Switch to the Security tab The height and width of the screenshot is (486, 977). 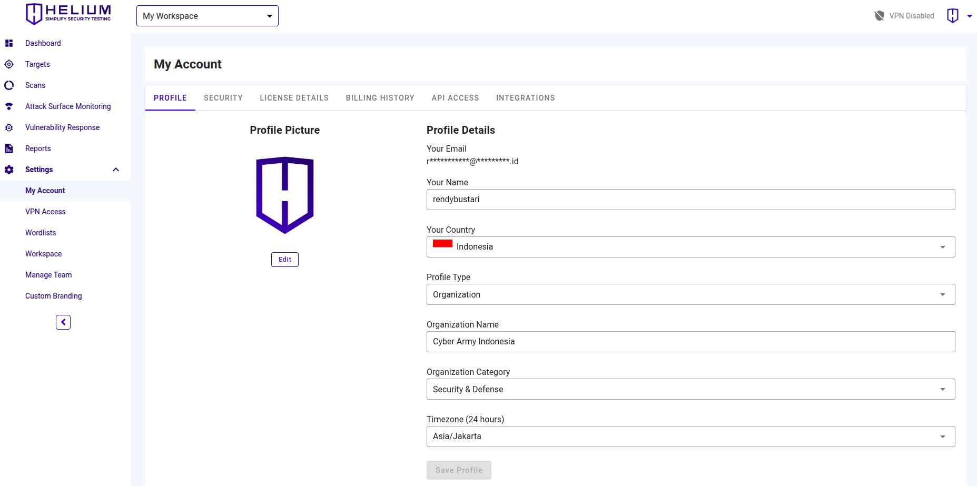223,97
